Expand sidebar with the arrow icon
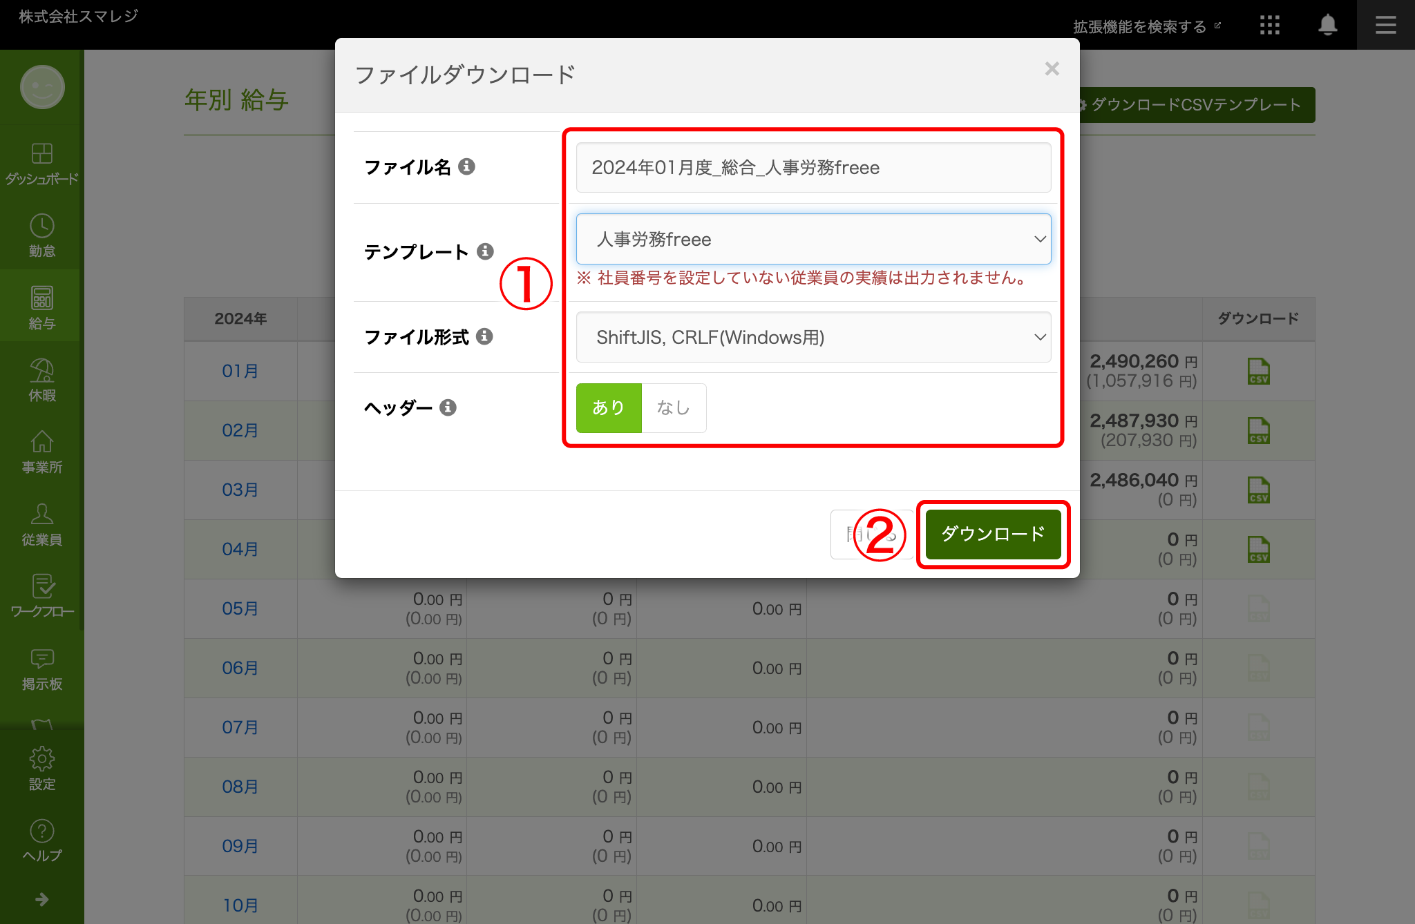 [x=41, y=899]
